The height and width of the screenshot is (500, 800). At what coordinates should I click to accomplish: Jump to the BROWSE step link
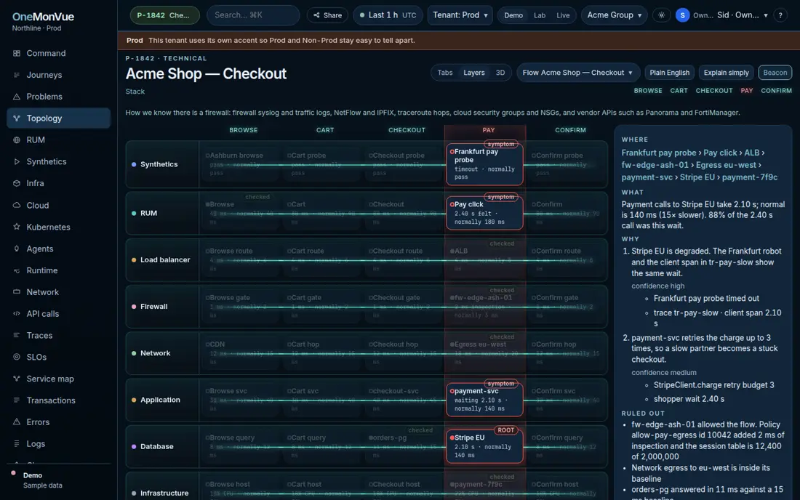(x=648, y=91)
